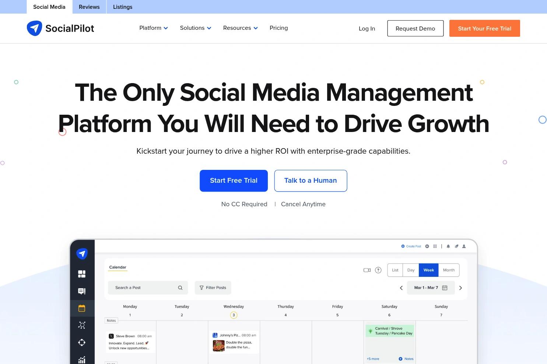Select the circled Wednesday date 3
The height and width of the screenshot is (364, 547).
tap(234, 315)
